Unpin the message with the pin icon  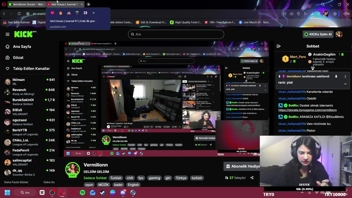pyautogui.click(x=336, y=76)
